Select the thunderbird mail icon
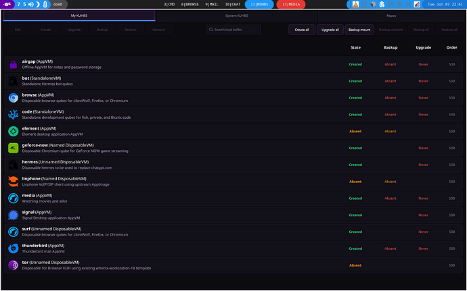 [13, 248]
